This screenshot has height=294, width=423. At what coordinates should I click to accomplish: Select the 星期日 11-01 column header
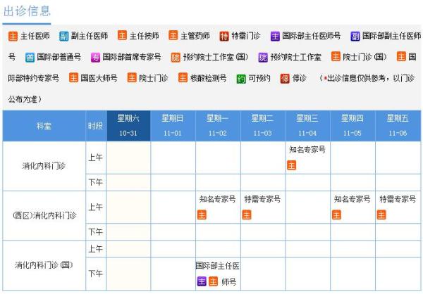[x=173, y=126]
